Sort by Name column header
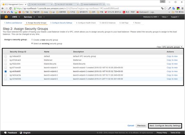Screen dimensions: 185x135 click(x=47, y=52)
